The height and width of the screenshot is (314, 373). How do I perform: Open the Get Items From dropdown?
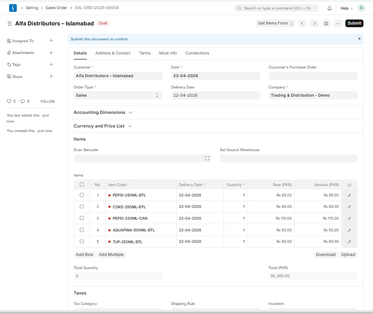(x=275, y=23)
